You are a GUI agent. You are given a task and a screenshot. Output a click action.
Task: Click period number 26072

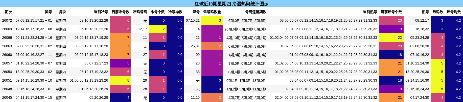pos(7,20)
